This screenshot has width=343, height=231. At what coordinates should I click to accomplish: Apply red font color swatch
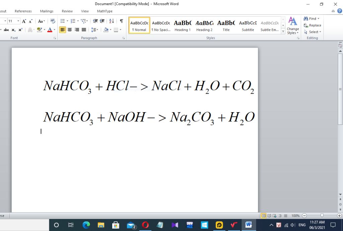[50, 30]
